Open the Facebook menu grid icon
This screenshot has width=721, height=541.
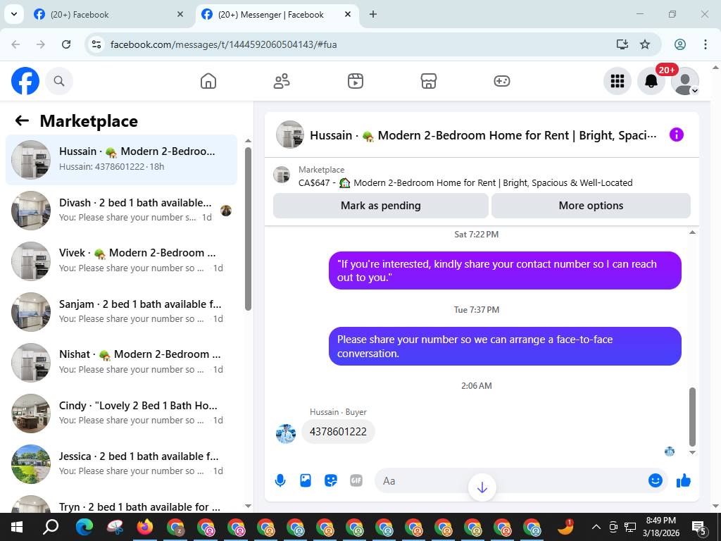pos(617,81)
